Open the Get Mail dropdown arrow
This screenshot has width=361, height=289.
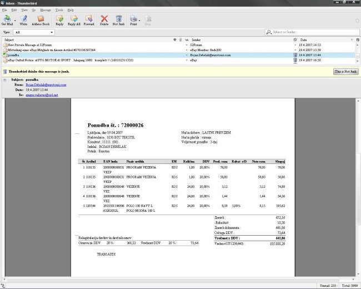pos(14,19)
